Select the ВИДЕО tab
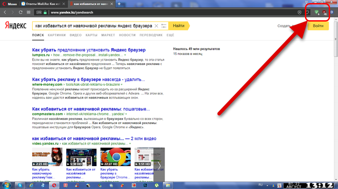 pyautogui.click(x=75, y=35)
